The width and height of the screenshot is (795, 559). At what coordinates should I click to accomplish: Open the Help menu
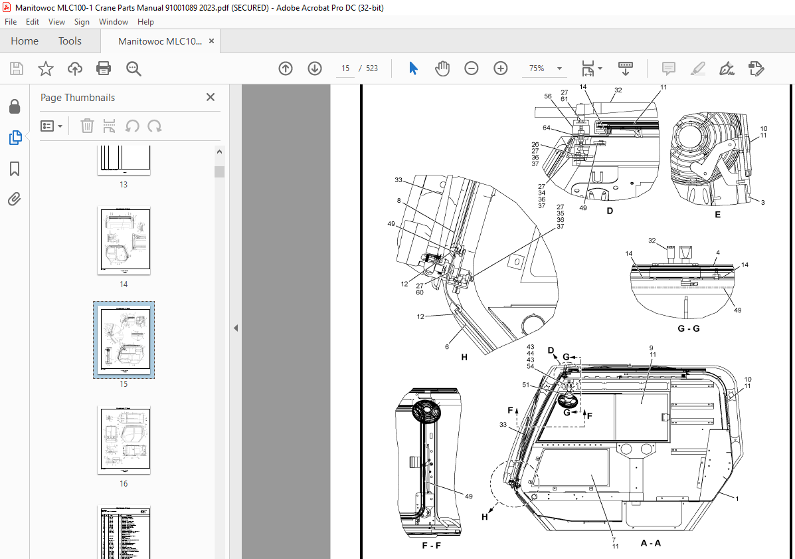(x=145, y=22)
